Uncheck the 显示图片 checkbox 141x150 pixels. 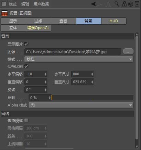[x=26, y=44]
